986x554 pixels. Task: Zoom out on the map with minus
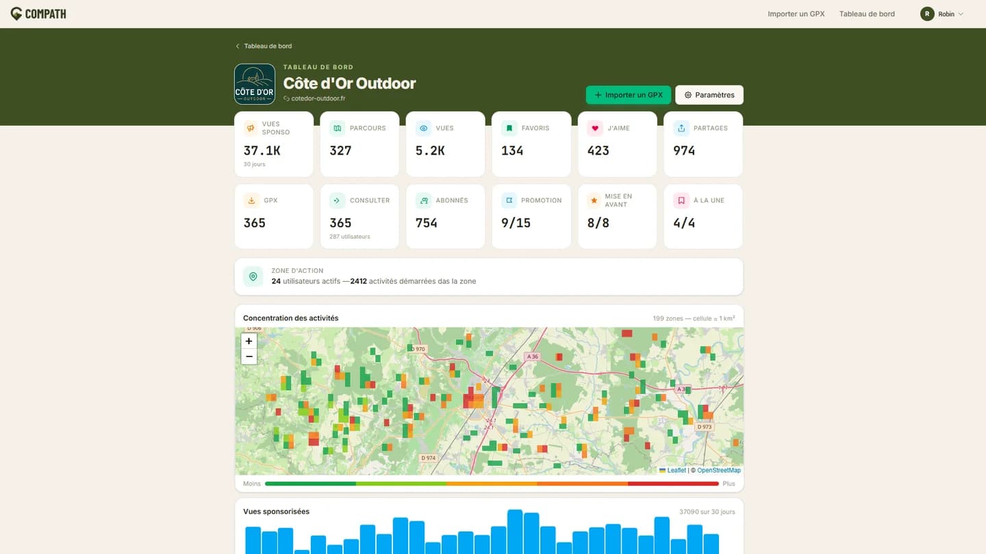(x=249, y=356)
